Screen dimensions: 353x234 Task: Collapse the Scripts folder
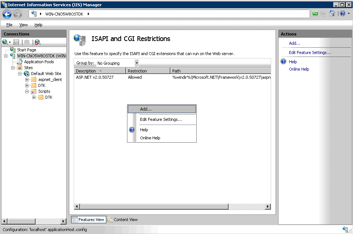pyautogui.click(x=27, y=91)
